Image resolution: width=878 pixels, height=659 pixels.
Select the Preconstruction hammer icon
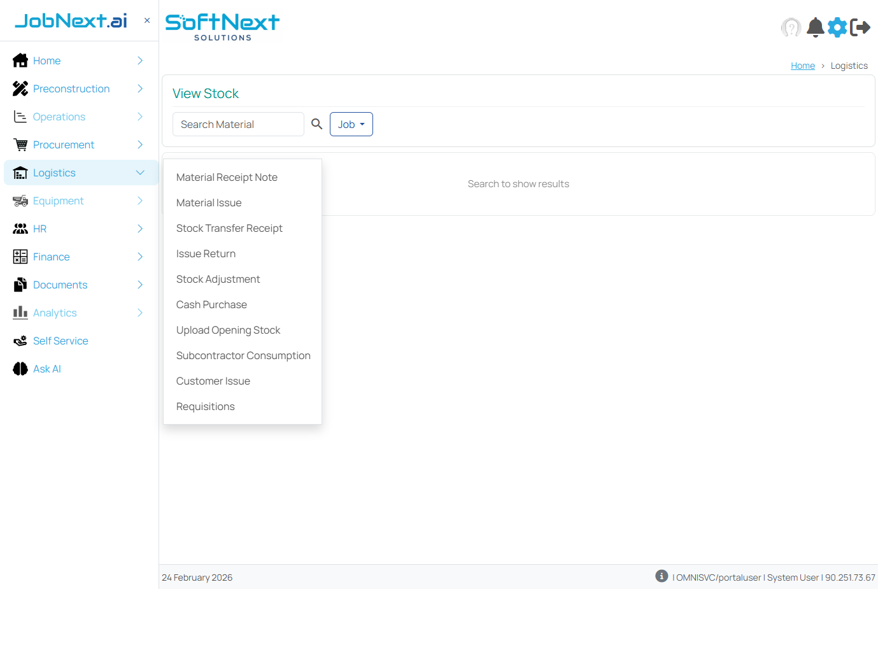20,89
